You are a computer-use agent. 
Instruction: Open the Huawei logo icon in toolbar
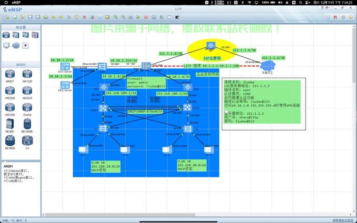(x=336, y=17)
